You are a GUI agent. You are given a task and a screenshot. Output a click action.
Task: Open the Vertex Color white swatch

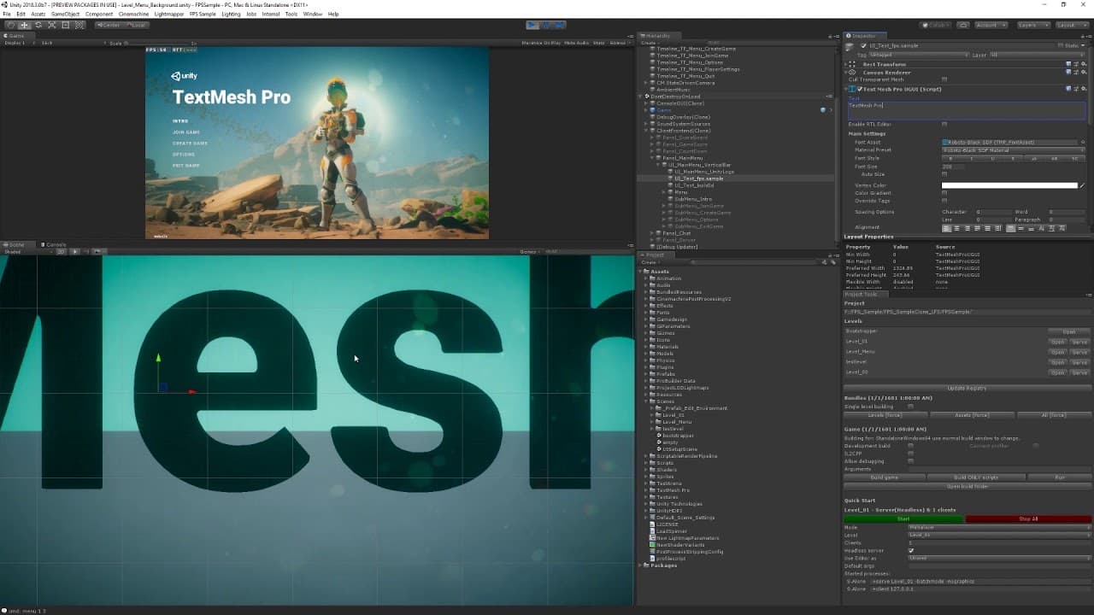pos(1009,185)
